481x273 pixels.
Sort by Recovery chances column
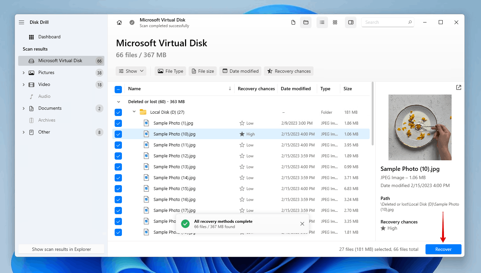point(256,89)
